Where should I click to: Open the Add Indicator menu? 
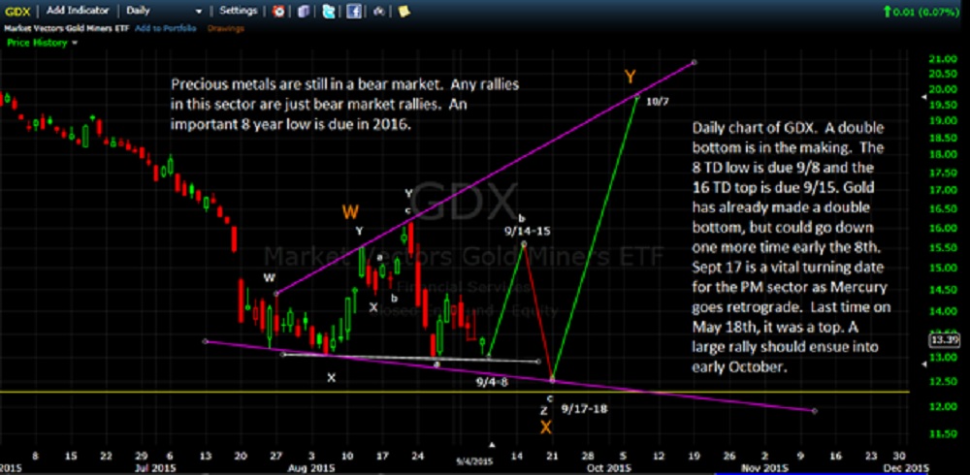(x=79, y=11)
